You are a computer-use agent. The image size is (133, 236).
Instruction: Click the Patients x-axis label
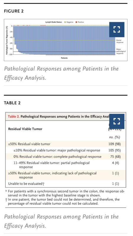[x=64, y=58]
